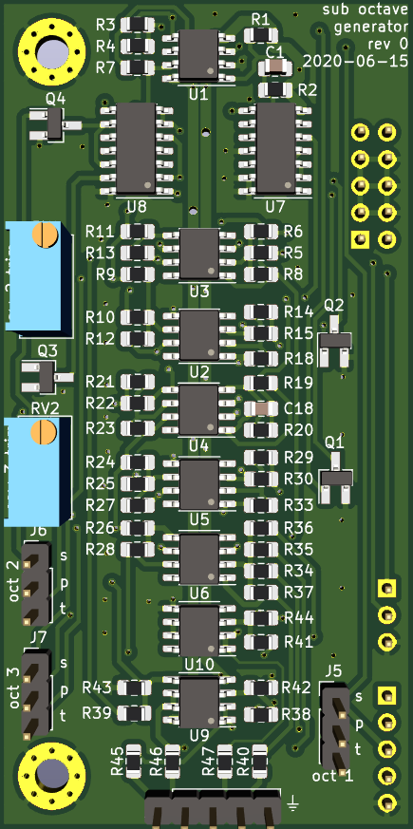
Task: Click the J6 oct 2 pin header
Action: [x=35, y=583]
